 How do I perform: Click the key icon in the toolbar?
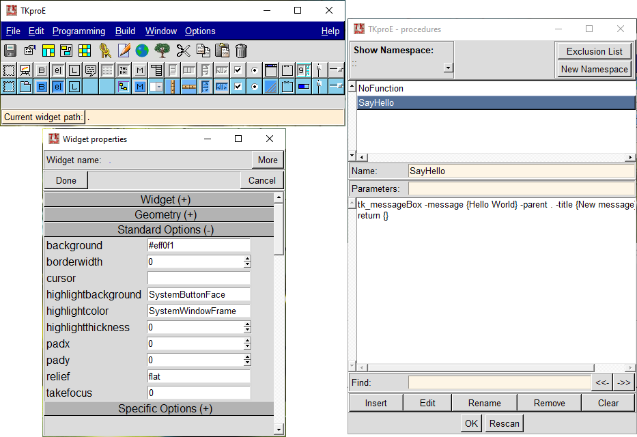[x=107, y=50]
